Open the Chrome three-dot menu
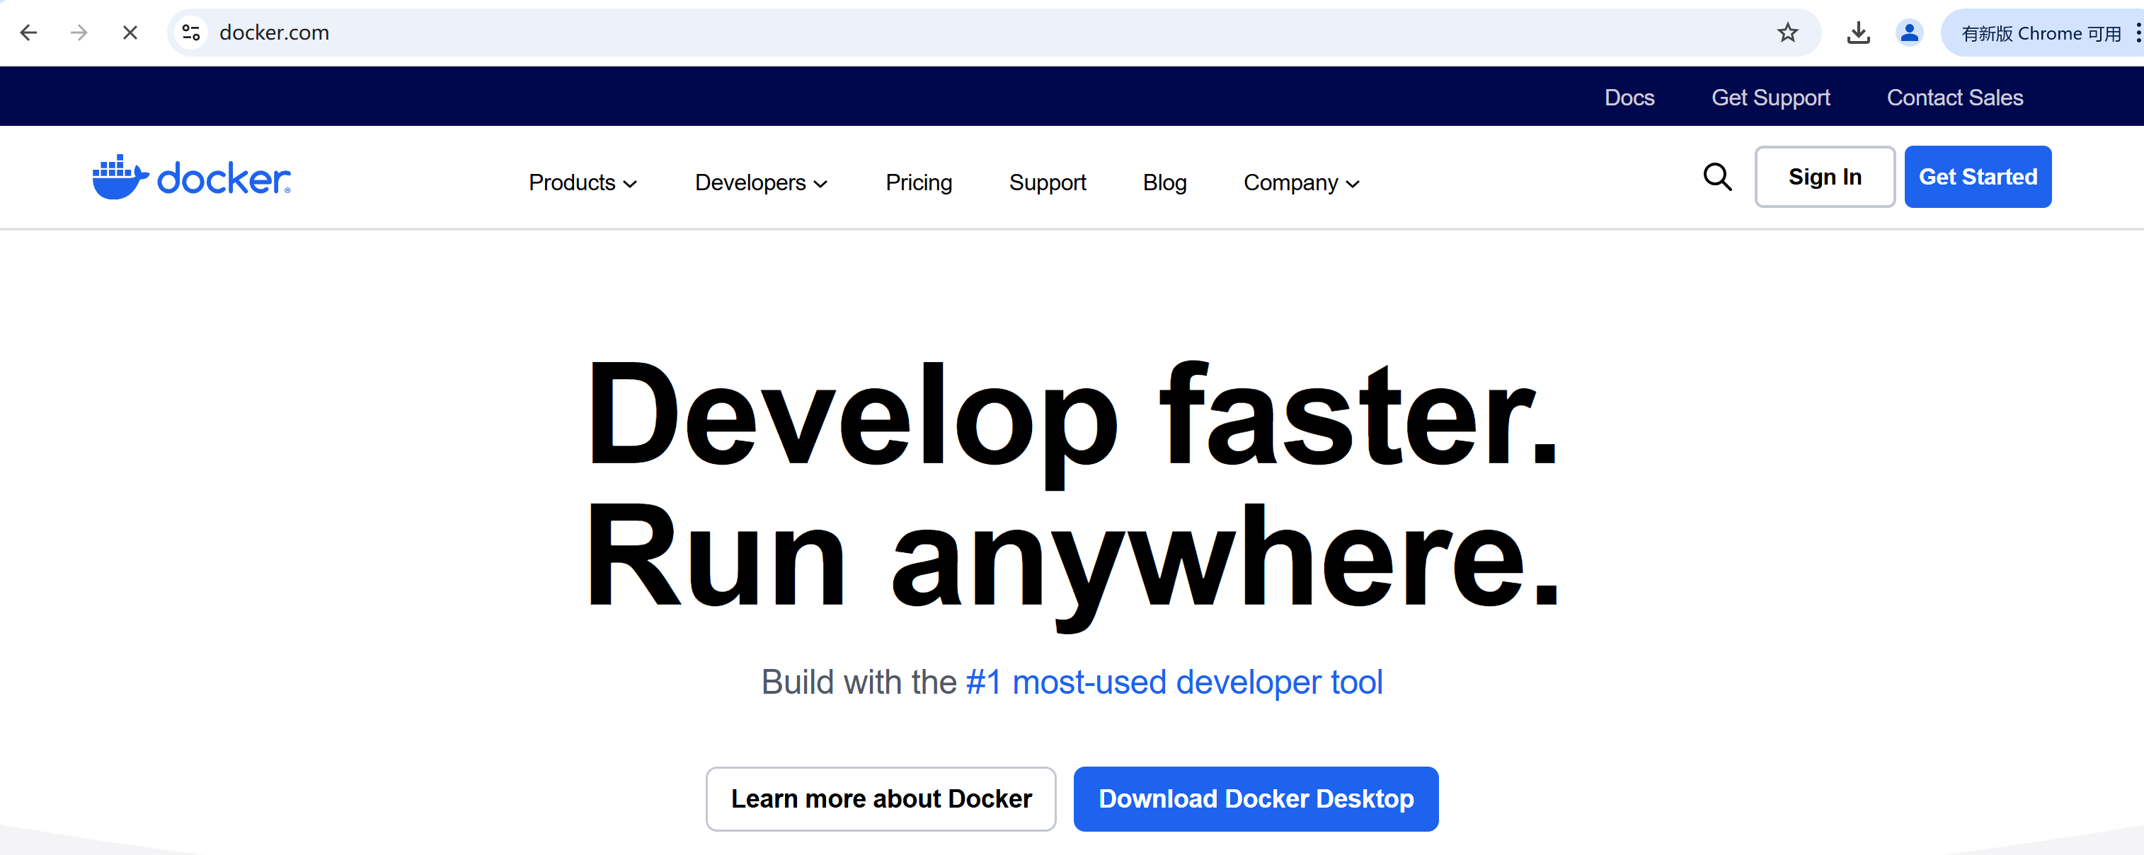 pos(2138,33)
